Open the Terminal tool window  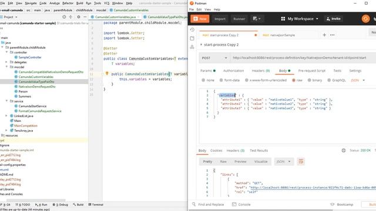click(x=96, y=205)
